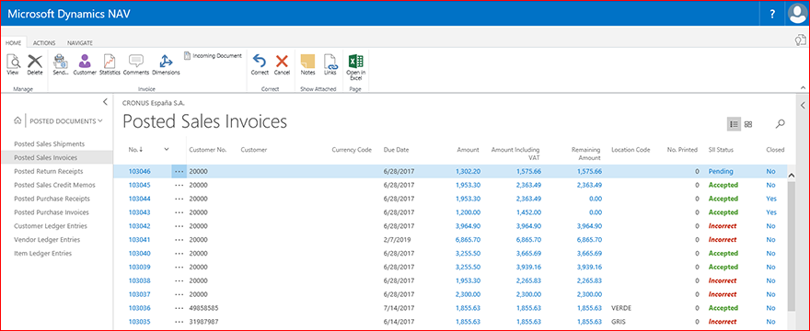
Task: Collapse the ribbon with the chevron
Action: (x=803, y=88)
